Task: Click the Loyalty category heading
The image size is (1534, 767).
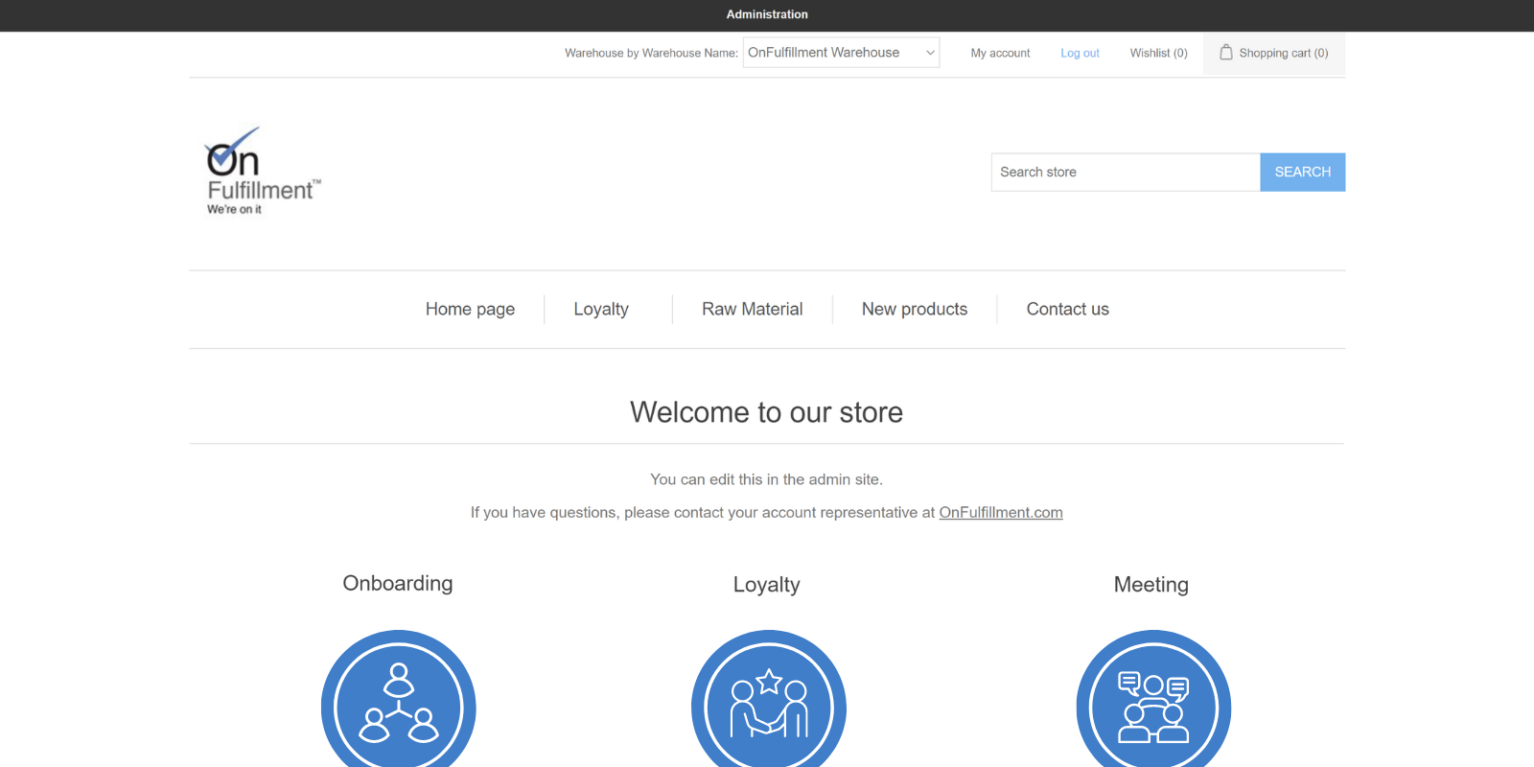Action: (766, 585)
